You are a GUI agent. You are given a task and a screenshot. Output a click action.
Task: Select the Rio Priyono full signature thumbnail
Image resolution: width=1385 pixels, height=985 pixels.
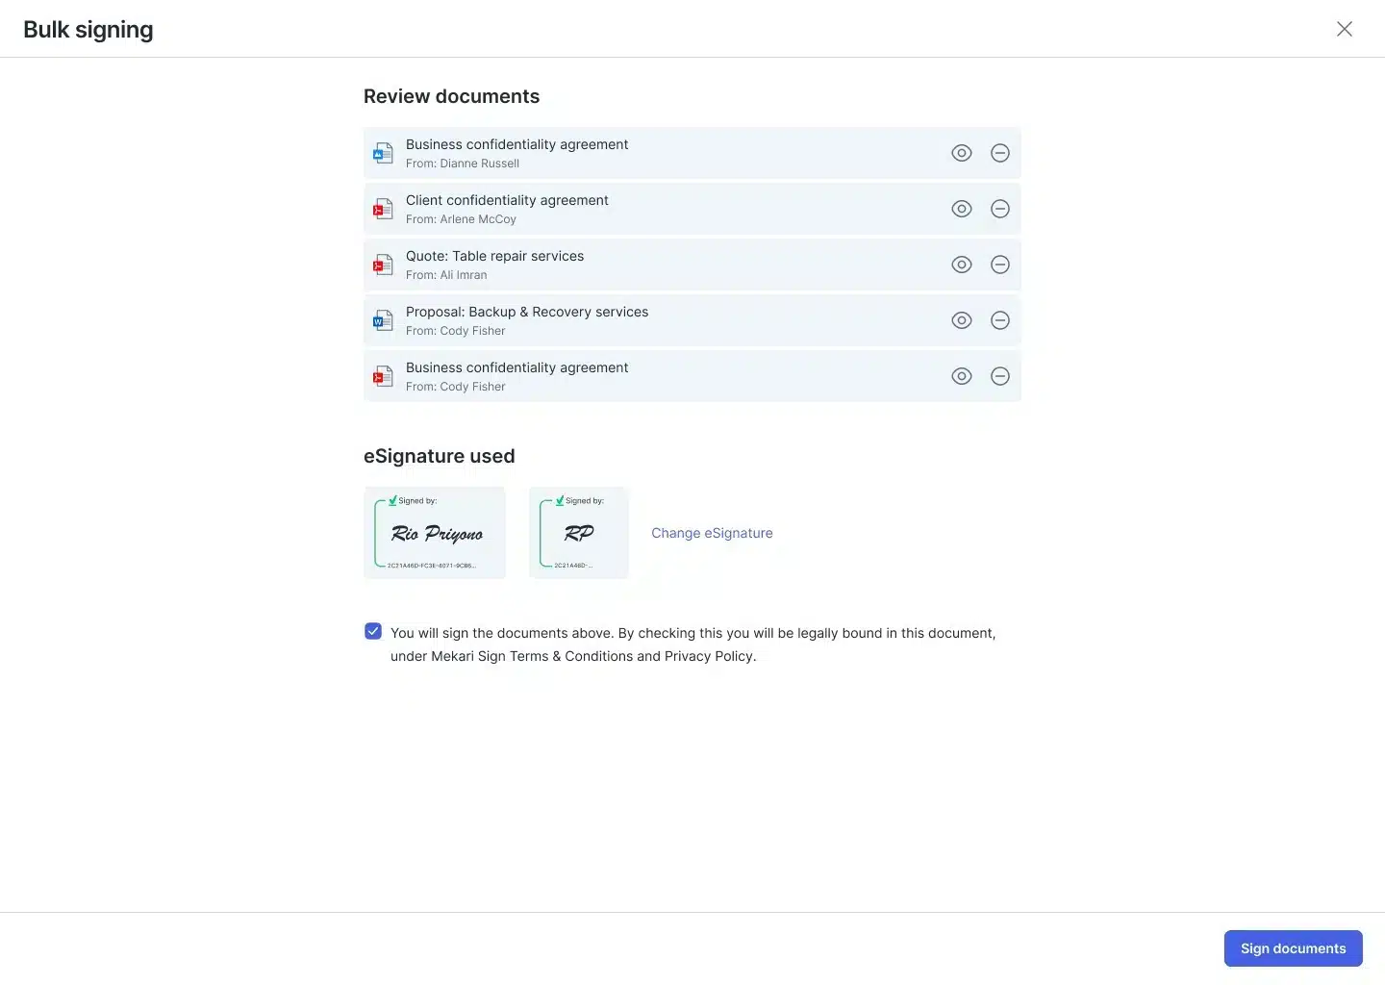[x=435, y=533]
